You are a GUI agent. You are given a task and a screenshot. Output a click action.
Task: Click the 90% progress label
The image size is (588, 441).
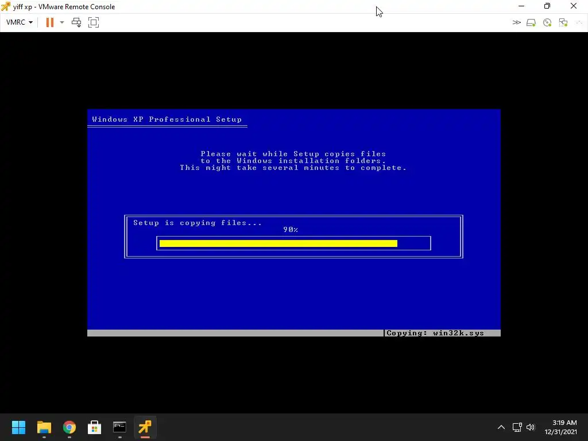[291, 230]
